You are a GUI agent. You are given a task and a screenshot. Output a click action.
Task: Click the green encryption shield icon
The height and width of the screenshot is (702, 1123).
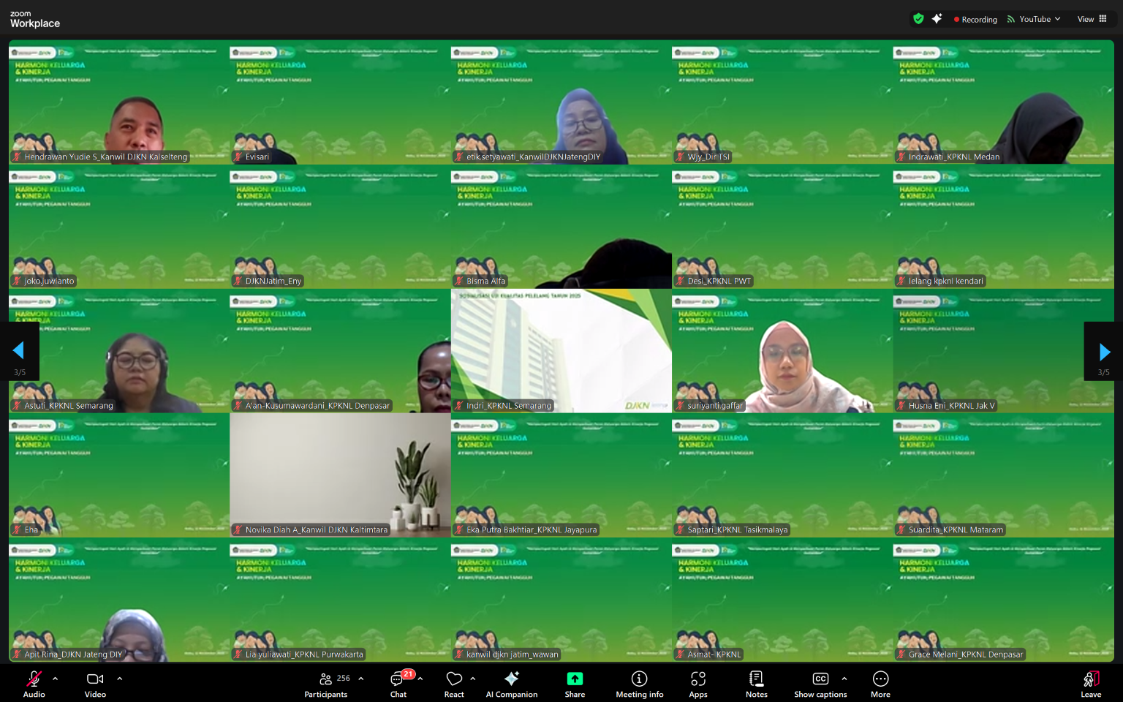[x=918, y=19]
